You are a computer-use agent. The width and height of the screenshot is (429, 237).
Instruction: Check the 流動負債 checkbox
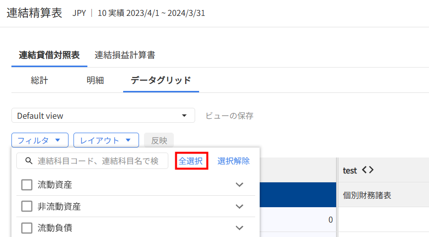tap(27, 228)
